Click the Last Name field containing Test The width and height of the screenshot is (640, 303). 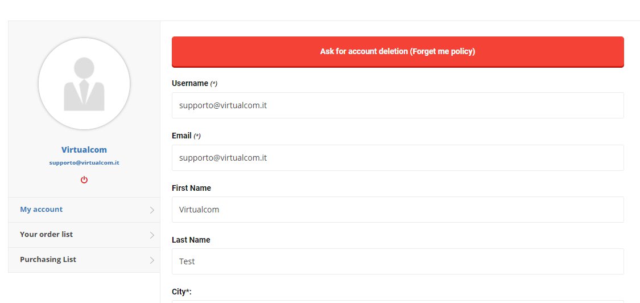coord(398,261)
